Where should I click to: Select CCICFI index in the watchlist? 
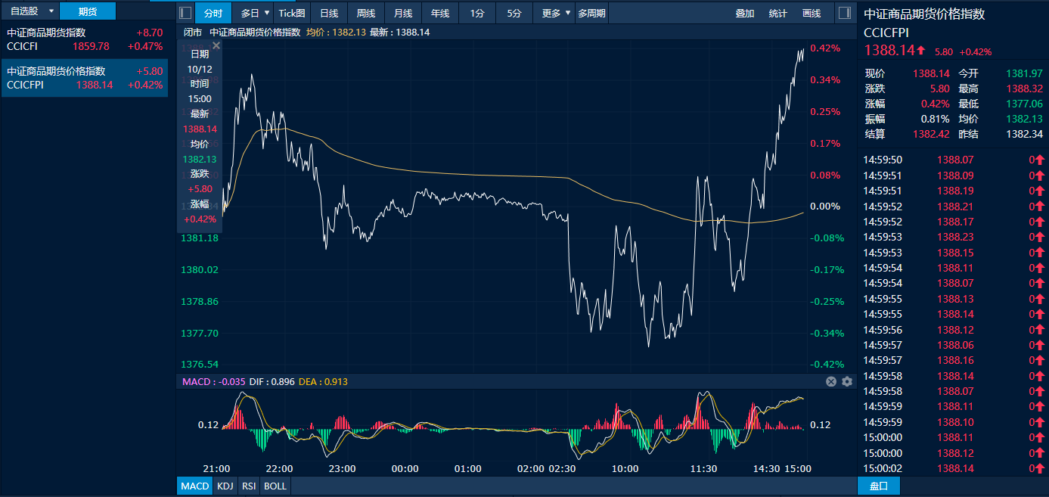coord(83,39)
